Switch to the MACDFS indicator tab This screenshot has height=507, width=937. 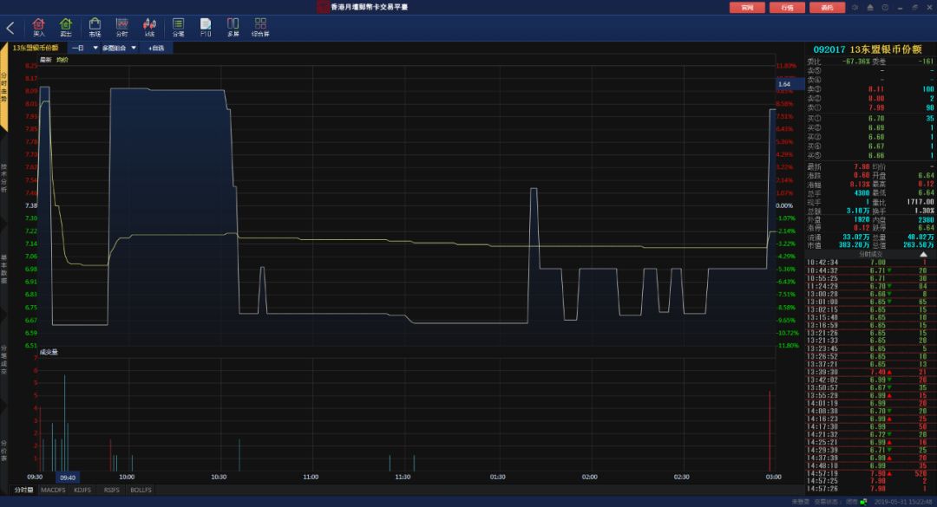[x=53, y=490]
